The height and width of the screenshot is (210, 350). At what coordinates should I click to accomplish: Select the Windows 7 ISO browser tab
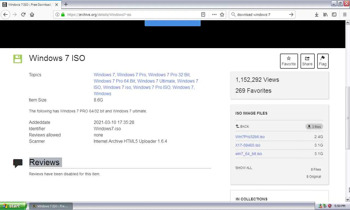[30, 5]
